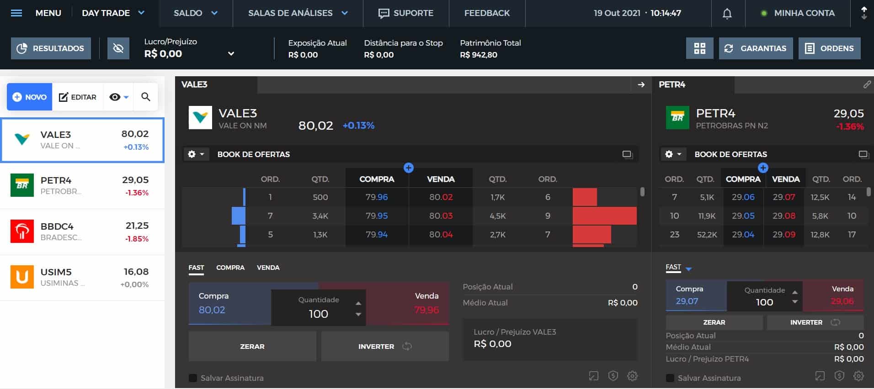Image resolution: width=874 pixels, height=389 pixels.
Task: Toggle hide values eye-slash button
Action: (x=118, y=48)
